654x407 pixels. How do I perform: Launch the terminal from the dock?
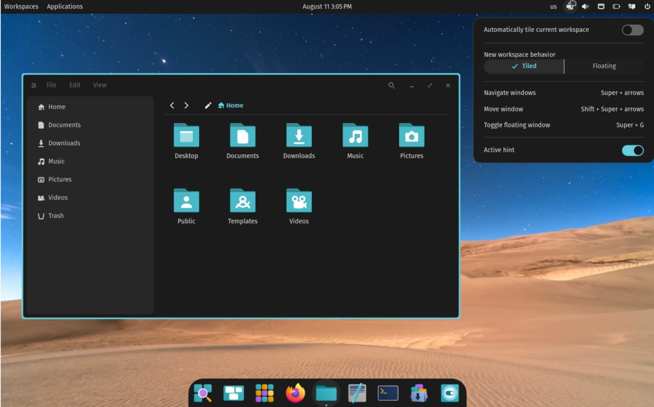click(387, 393)
